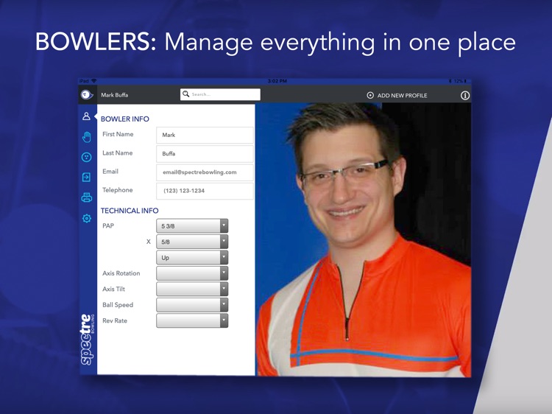552x414 pixels.
Task: Click the Last Name label
Action: click(118, 153)
